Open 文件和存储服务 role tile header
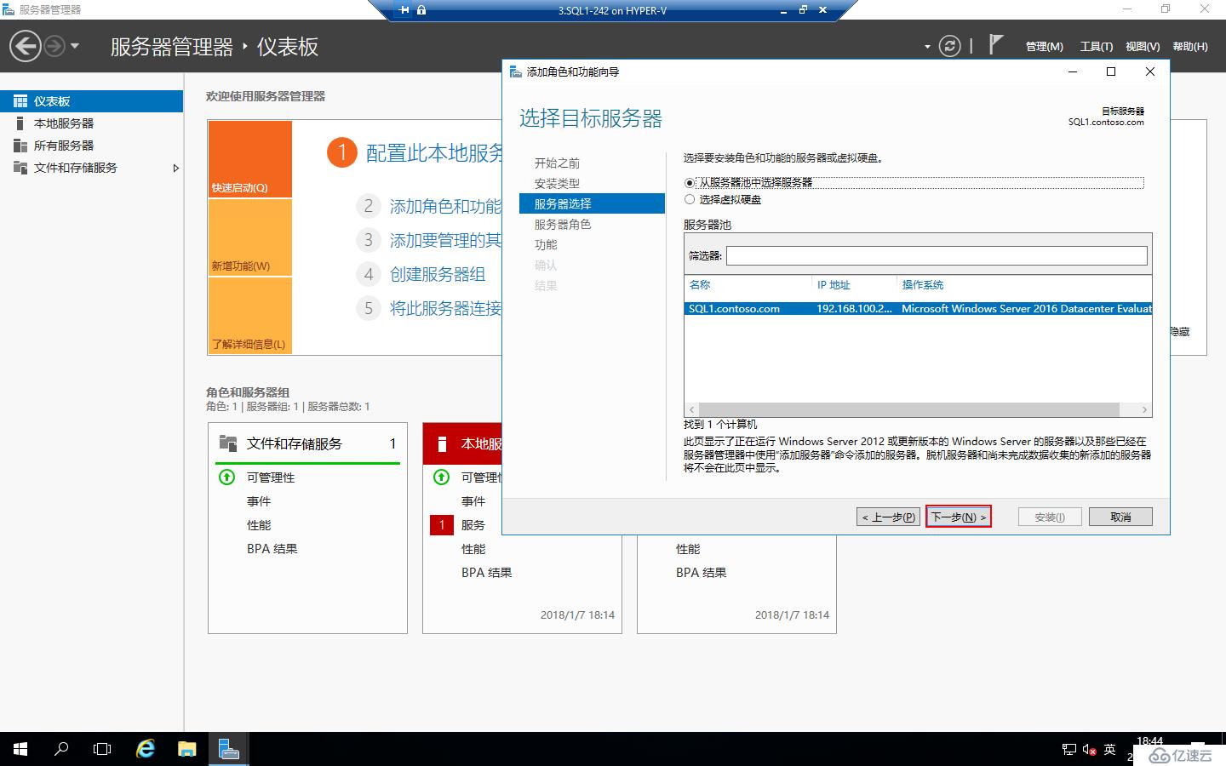1226x766 pixels. pyautogui.click(x=308, y=443)
